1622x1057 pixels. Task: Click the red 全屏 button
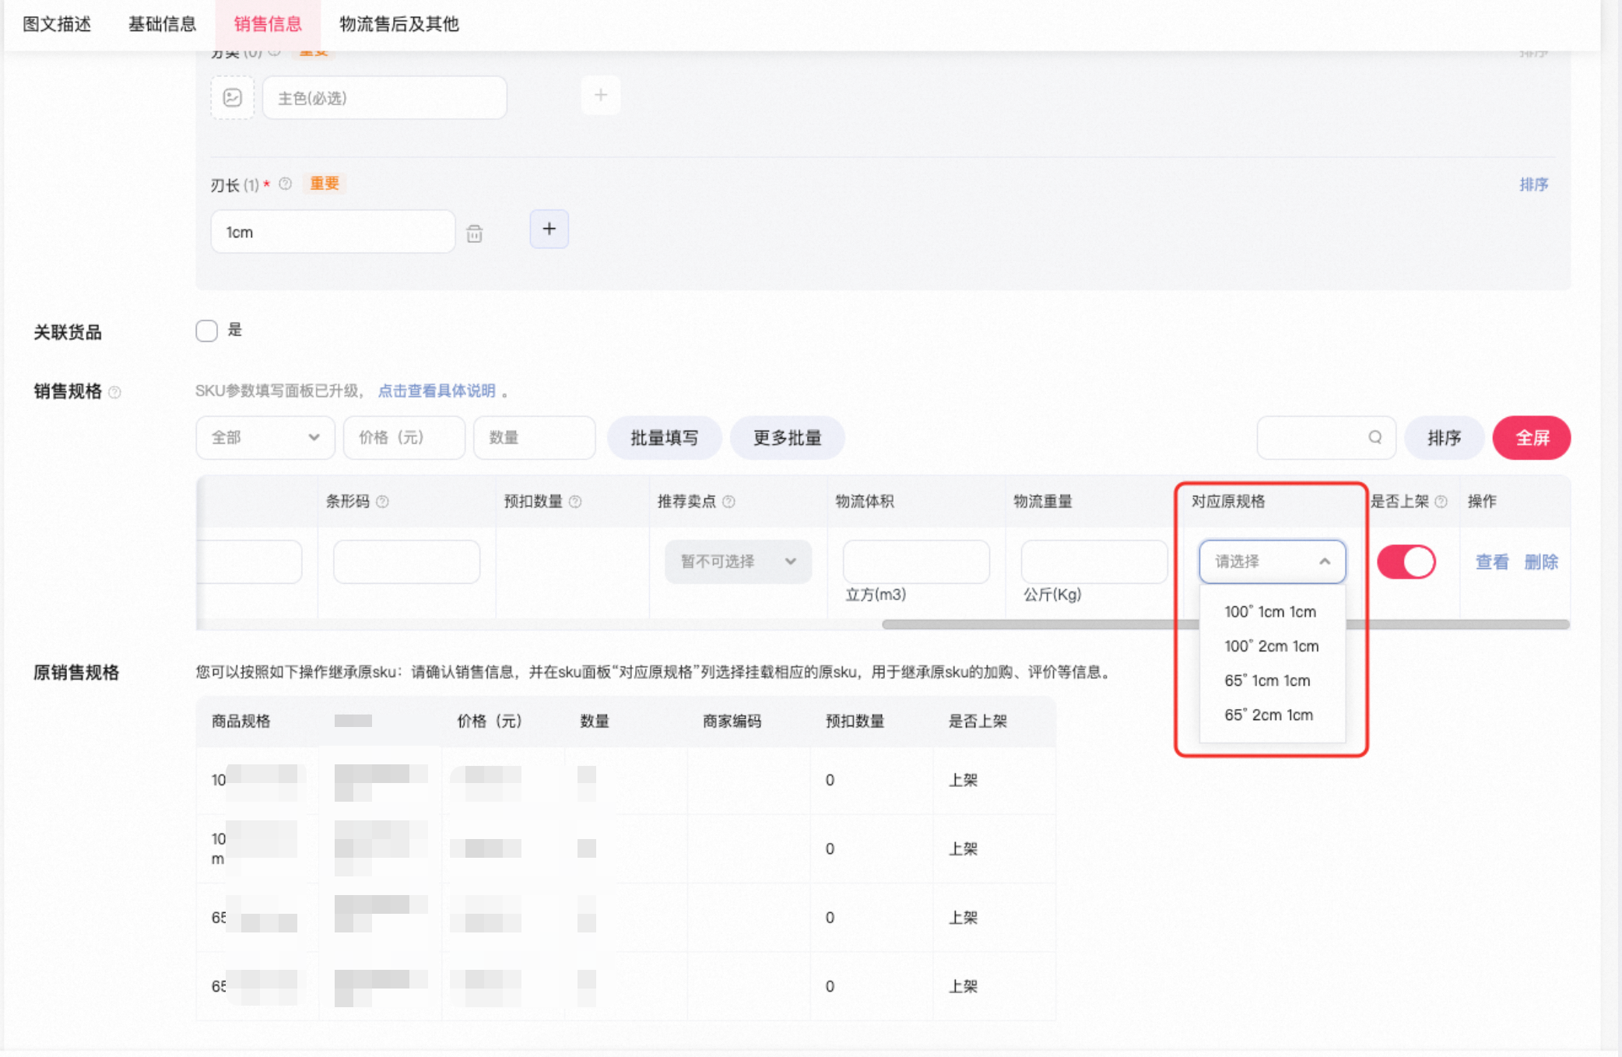click(x=1532, y=437)
